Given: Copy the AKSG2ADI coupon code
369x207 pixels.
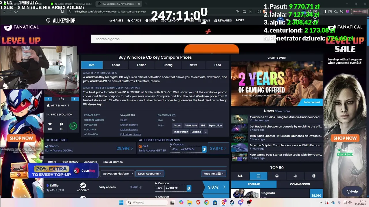Looking at the screenshot, I should (204, 149).
